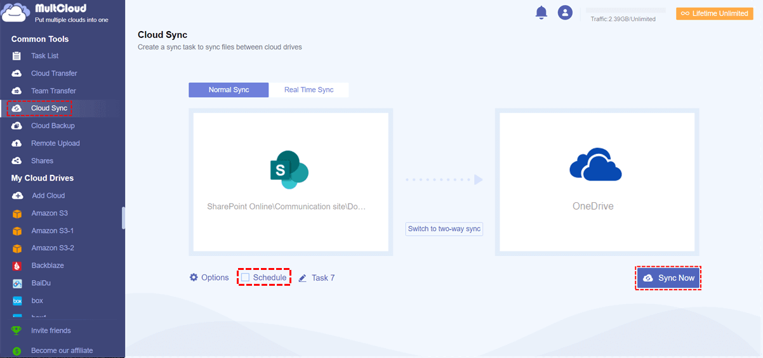Click Switch to two-way sync button
Screen dimensions: 763x358
(x=444, y=229)
